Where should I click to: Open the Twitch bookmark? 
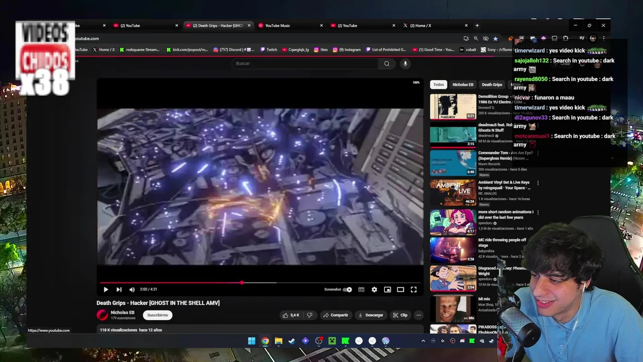coord(269,50)
